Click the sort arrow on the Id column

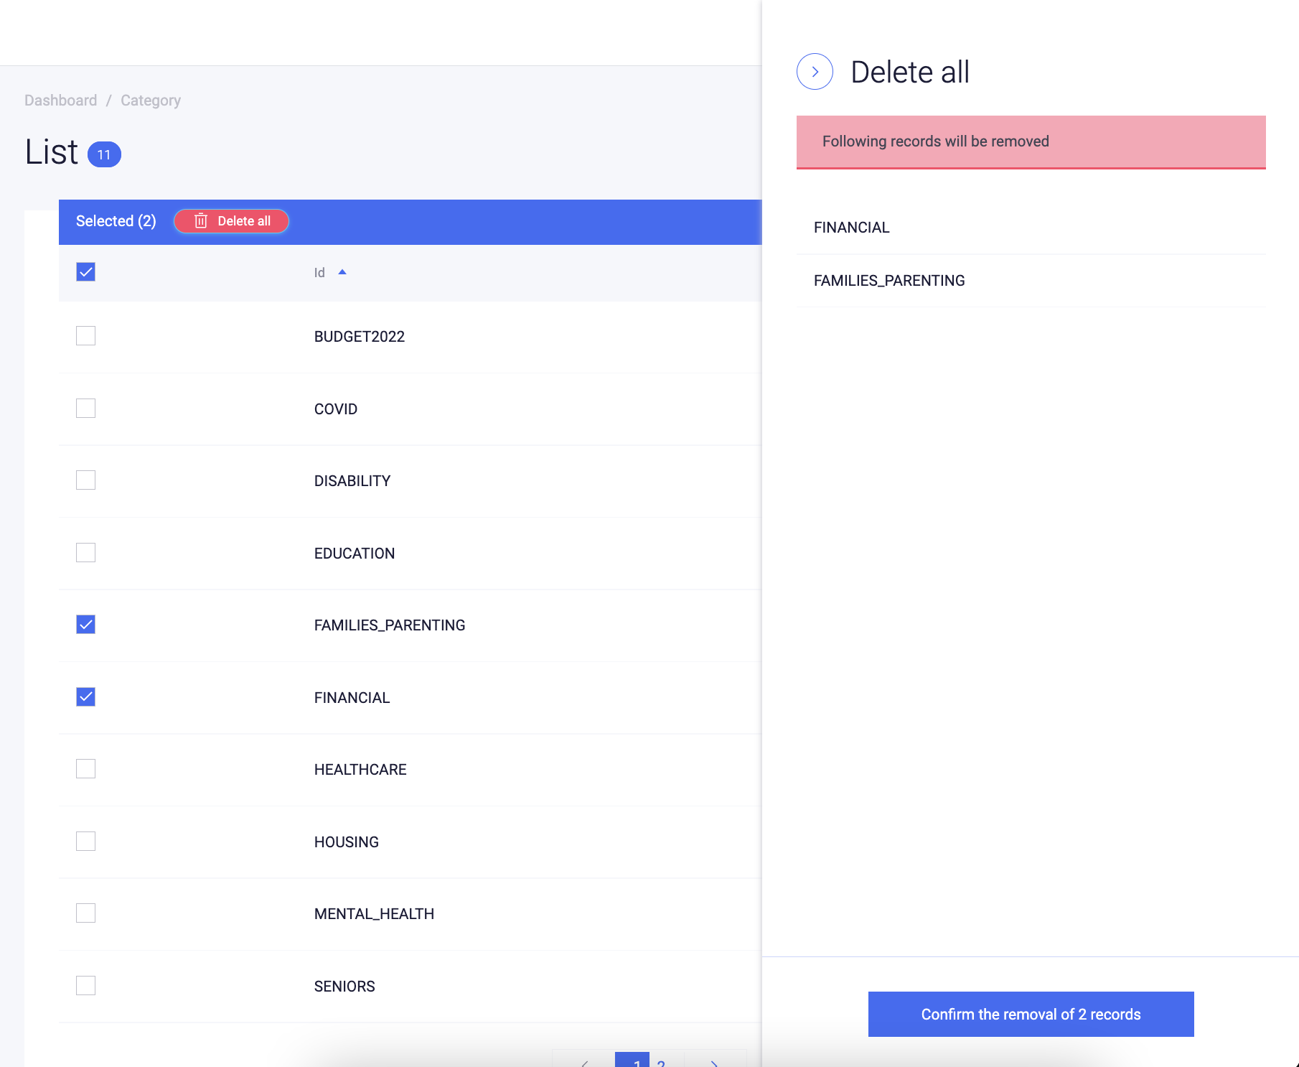(x=343, y=272)
